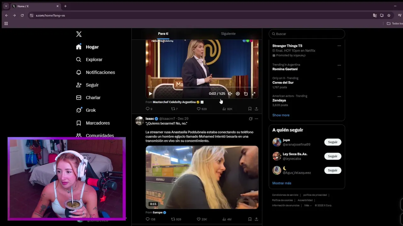Follow Jopa with Seguir button

(x=332, y=142)
